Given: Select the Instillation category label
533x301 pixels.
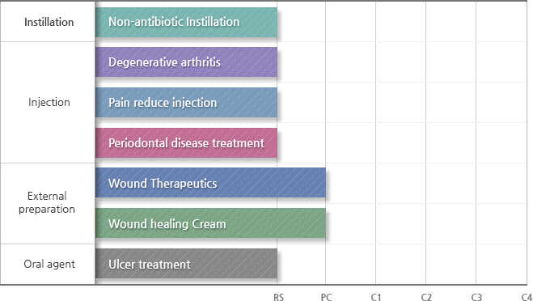Looking at the screenshot, I should (49, 22).
